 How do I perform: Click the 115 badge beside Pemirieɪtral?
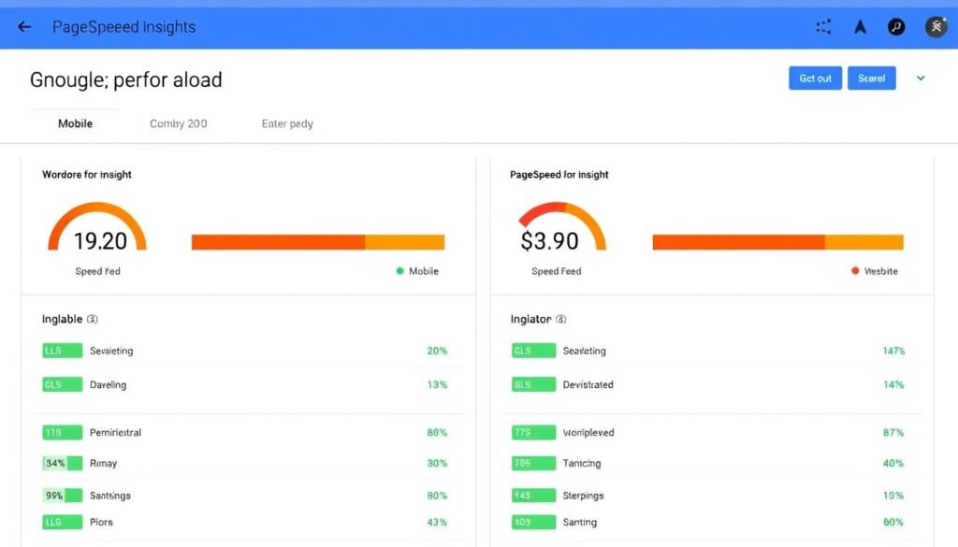(x=63, y=432)
